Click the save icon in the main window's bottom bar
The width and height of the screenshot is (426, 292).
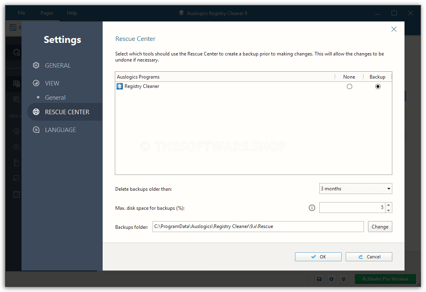319,279
